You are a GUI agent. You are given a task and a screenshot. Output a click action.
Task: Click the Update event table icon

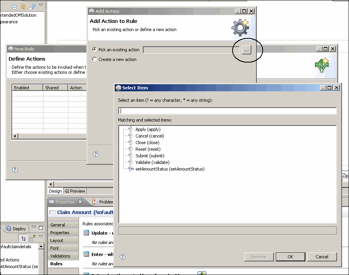86,233
